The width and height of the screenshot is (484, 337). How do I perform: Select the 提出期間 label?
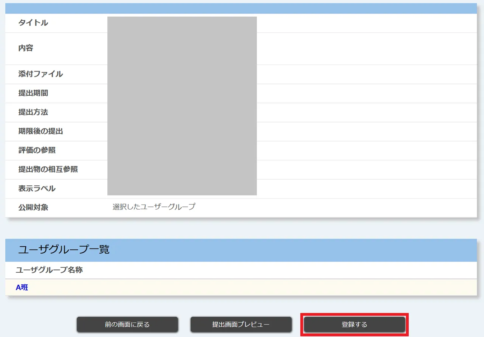33,93
